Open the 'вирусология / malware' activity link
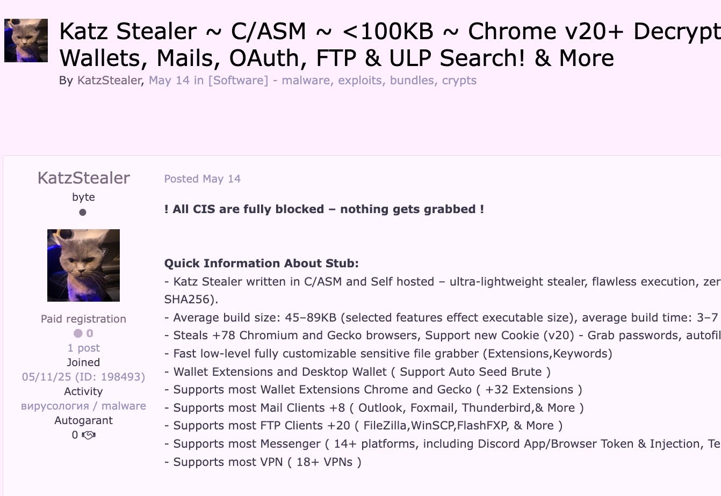The width and height of the screenshot is (721, 496). tap(83, 406)
